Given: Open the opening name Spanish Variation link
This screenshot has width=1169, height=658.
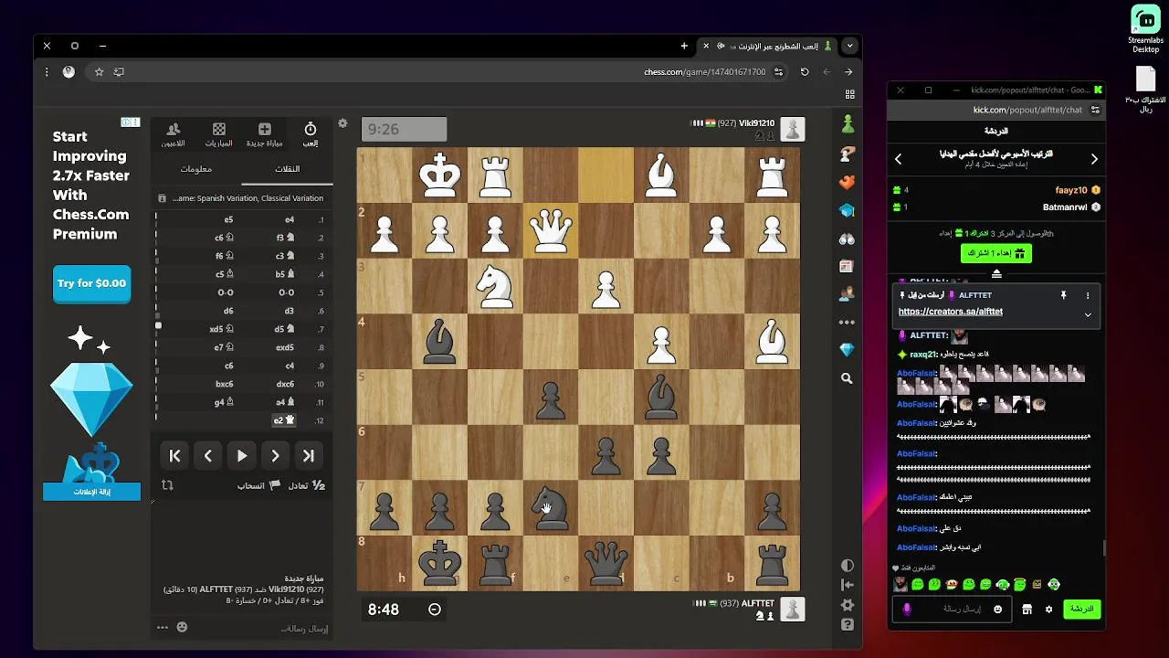Looking at the screenshot, I should [247, 197].
